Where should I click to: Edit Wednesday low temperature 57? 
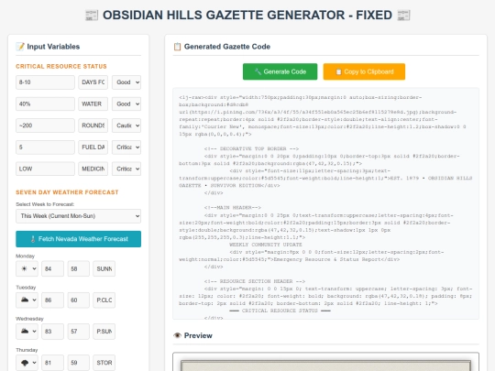[78, 332]
